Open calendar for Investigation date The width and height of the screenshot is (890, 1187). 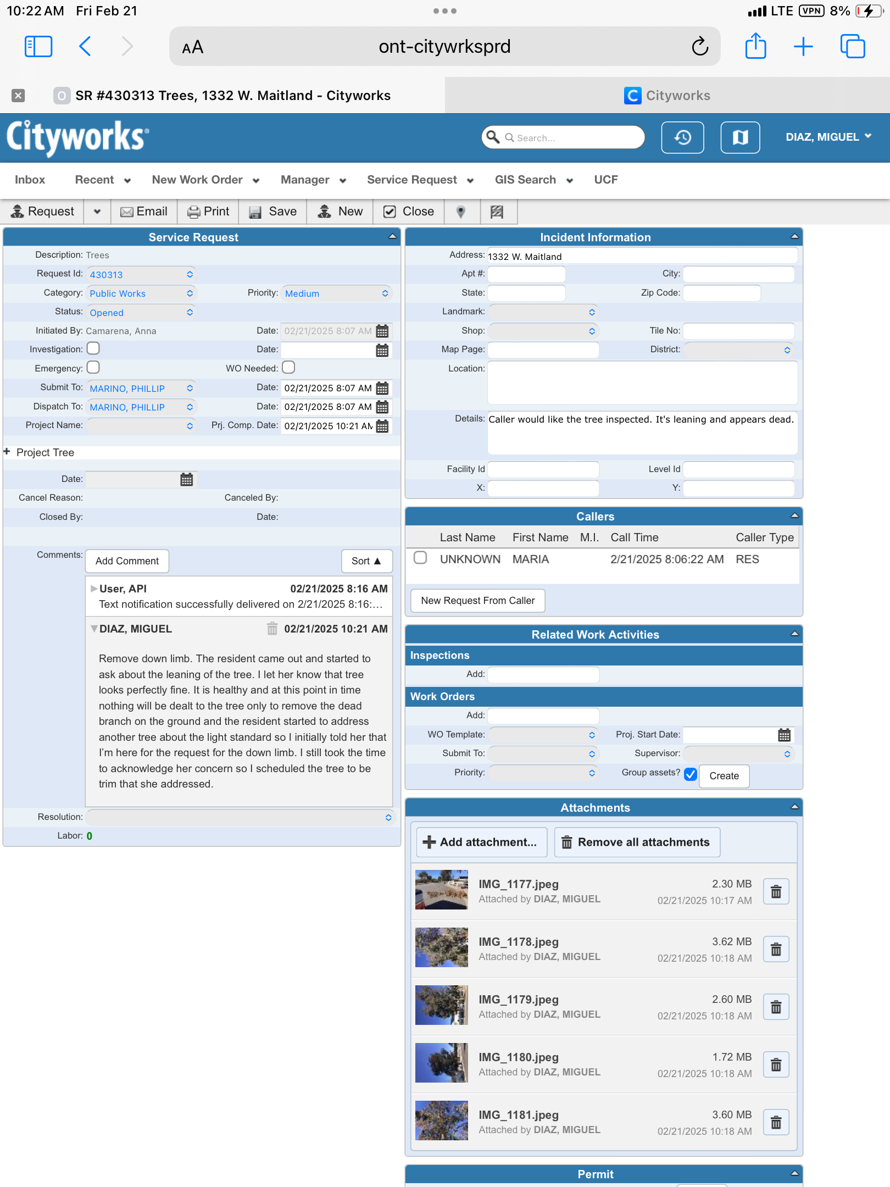click(382, 350)
